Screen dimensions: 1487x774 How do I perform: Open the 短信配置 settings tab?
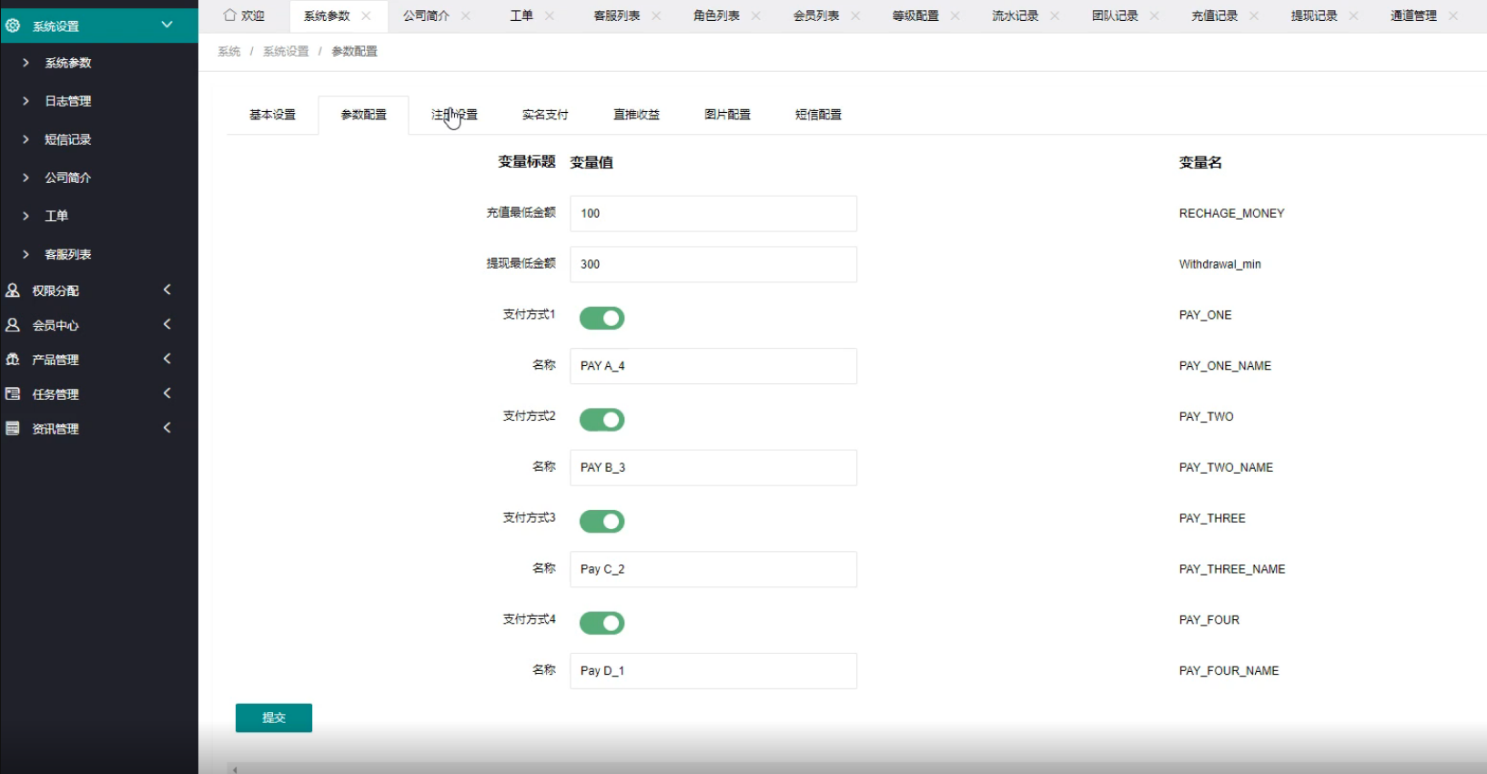pos(818,115)
